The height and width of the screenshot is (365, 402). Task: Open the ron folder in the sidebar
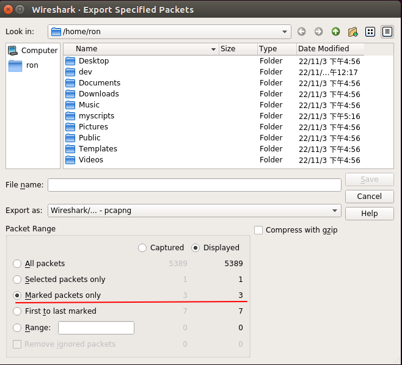24,65
